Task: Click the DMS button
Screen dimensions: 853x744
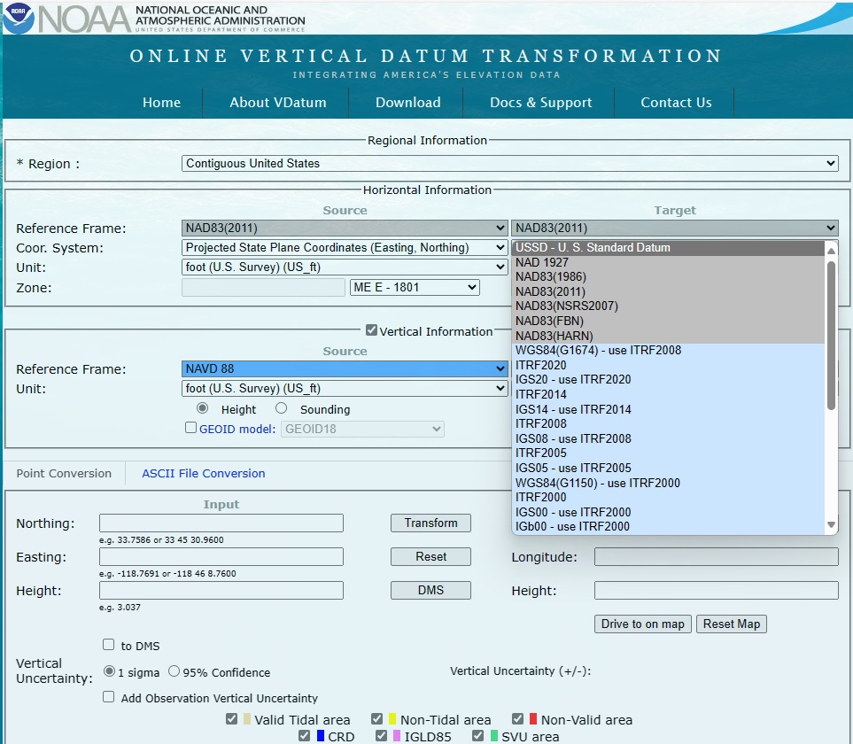Action: pos(430,590)
